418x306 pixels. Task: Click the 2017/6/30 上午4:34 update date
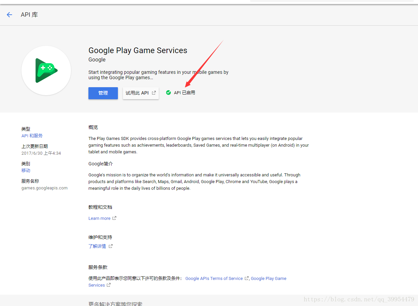(41, 153)
